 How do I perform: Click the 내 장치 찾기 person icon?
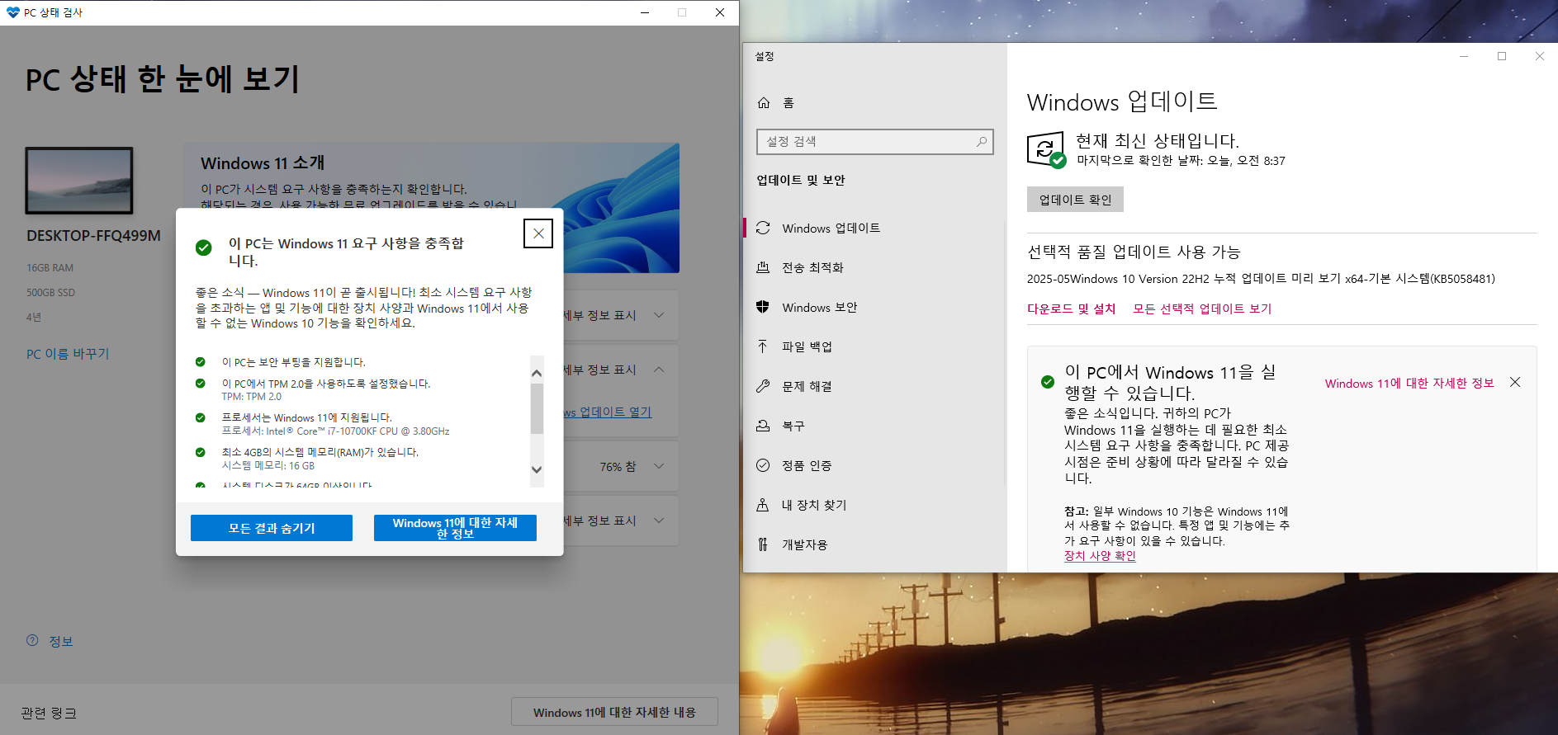pos(763,505)
